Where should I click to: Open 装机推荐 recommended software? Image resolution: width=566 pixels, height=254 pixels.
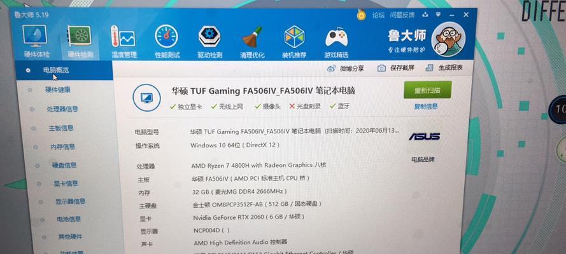pyautogui.click(x=294, y=42)
